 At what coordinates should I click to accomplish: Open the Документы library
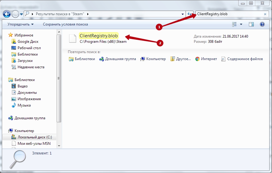27,93
